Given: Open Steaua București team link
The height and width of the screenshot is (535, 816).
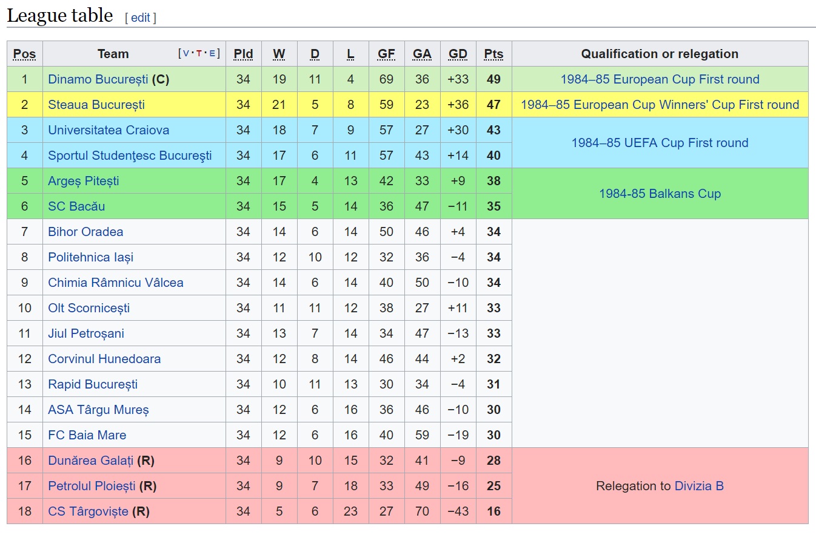Looking at the screenshot, I should point(96,105).
